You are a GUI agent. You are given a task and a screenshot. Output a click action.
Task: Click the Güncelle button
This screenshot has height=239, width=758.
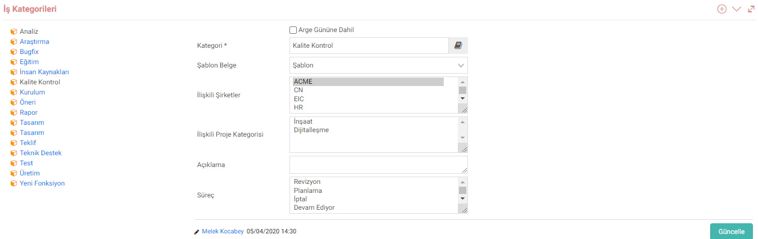click(732, 232)
